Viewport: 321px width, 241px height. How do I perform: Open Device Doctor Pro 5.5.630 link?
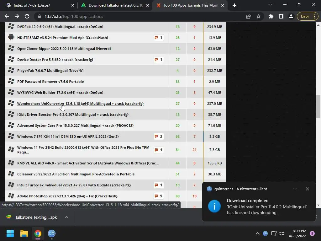pyautogui.click(x=55, y=60)
